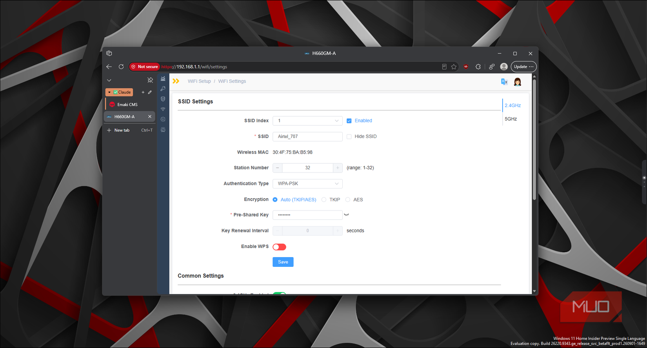Click the key icon in router sidebar

[163, 89]
